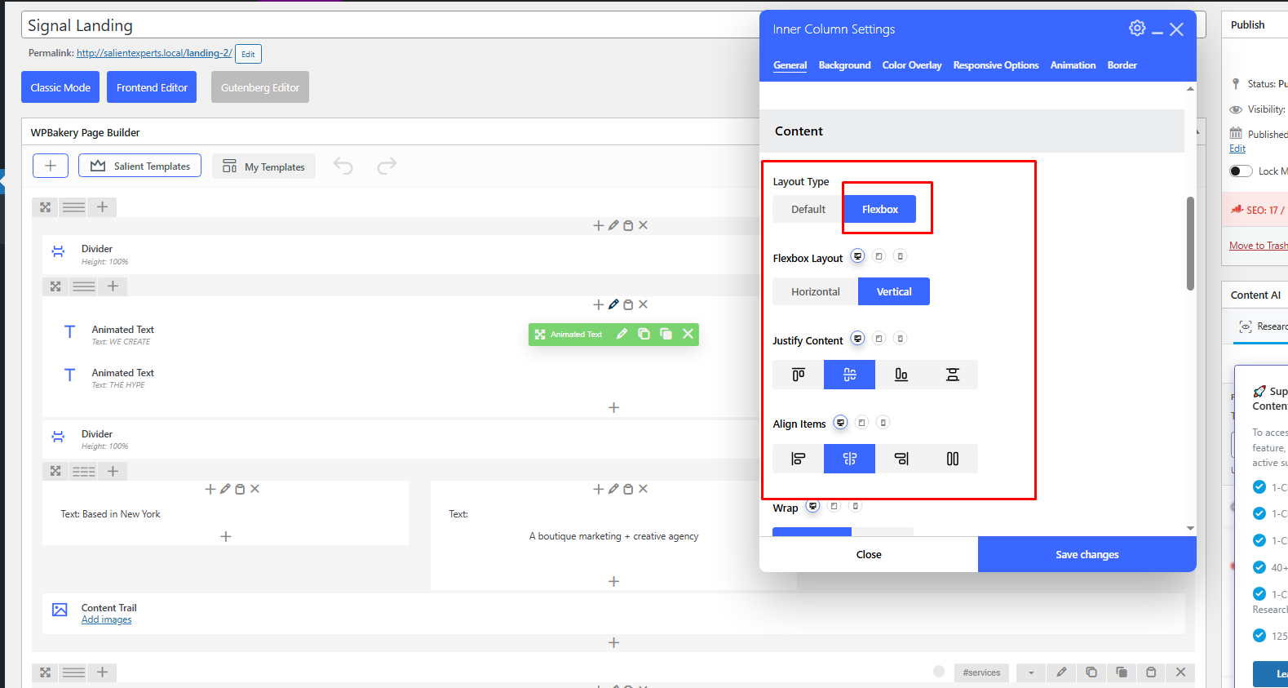Open the Color Overlay tab
The height and width of the screenshot is (688, 1288).
911,65
